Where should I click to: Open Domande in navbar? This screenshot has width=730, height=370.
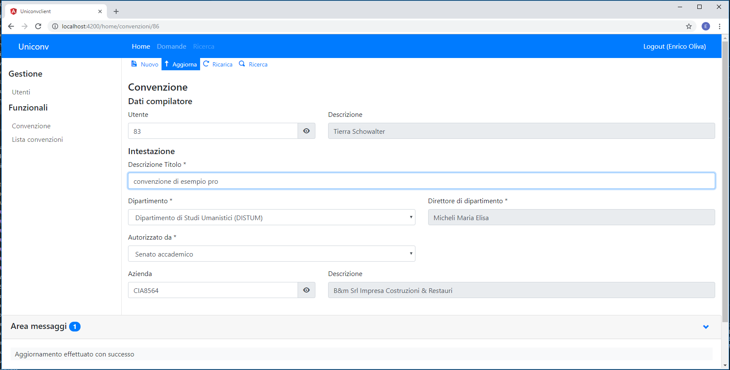click(x=172, y=47)
